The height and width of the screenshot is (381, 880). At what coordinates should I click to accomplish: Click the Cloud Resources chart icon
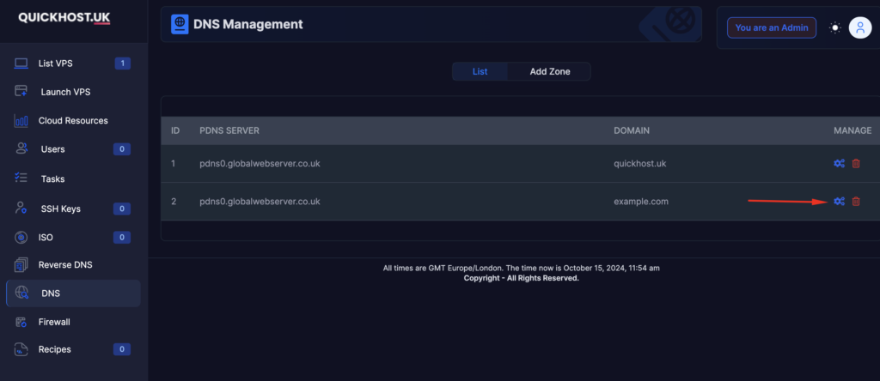[x=21, y=120]
